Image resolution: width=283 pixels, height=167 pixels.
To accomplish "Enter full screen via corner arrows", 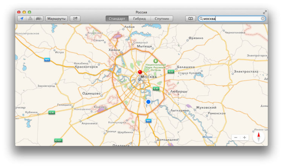I will click(x=265, y=12).
